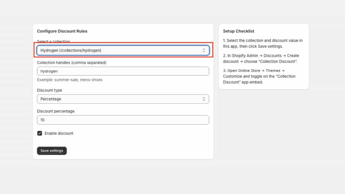Click the Select a collection label

[53, 41]
